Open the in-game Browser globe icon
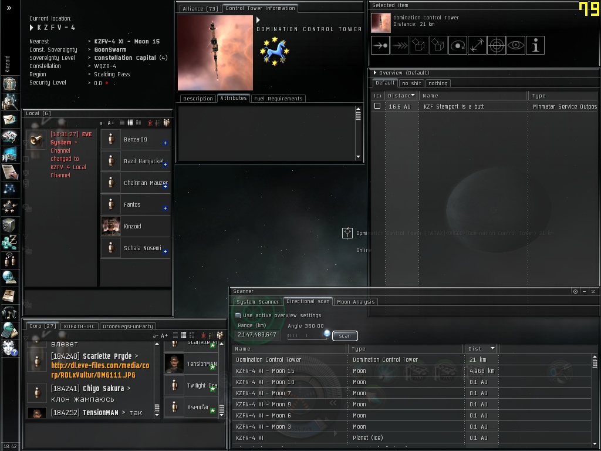Viewport: 601px width, 451px height. [x=9, y=277]
